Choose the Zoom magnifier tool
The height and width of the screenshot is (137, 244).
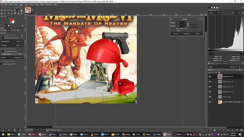[5, 16]
